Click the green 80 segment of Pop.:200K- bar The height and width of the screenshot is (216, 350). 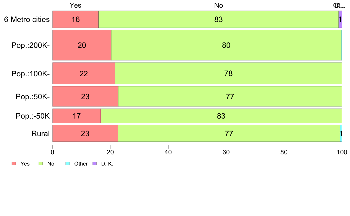point(226,45)
